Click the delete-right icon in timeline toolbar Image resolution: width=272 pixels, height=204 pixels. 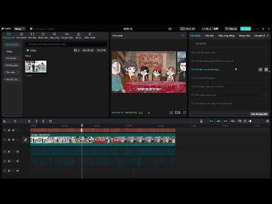click(43, 121)
